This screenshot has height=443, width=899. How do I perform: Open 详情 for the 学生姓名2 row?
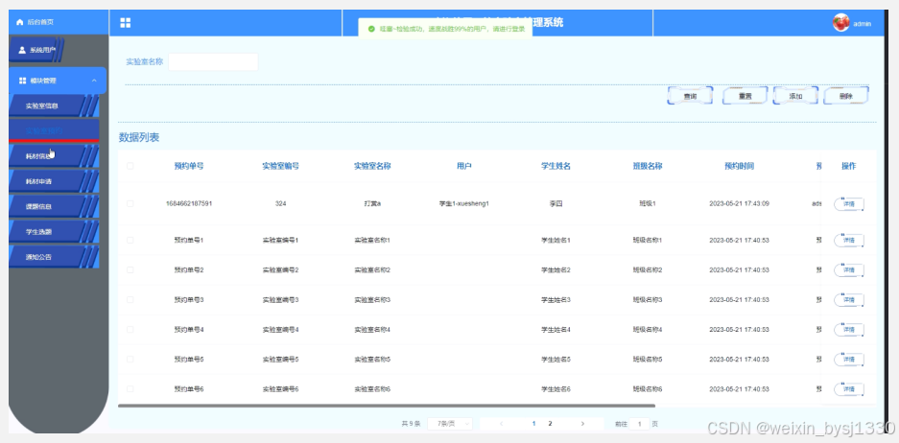pos(848,270)
